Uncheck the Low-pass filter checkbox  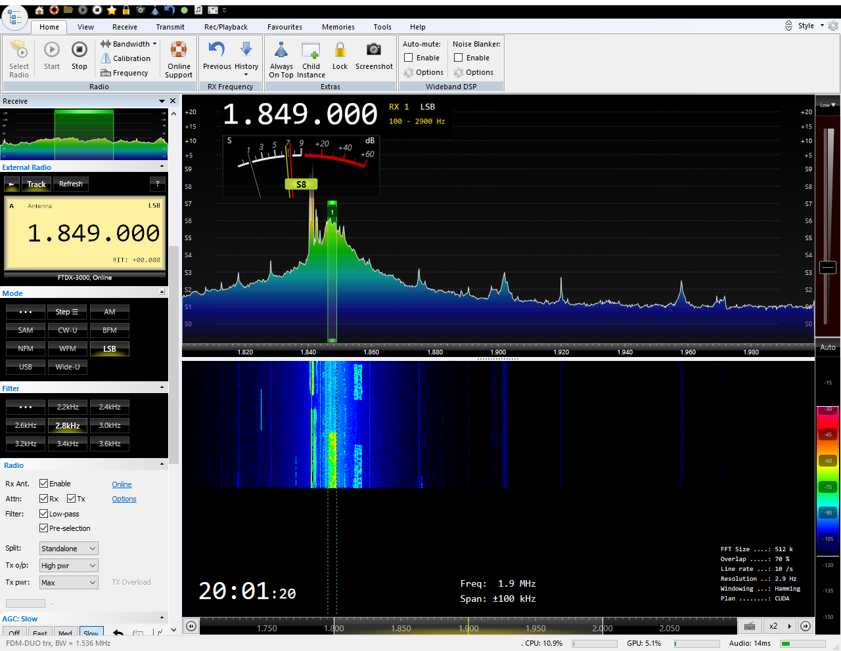click(x=43, y=514)
